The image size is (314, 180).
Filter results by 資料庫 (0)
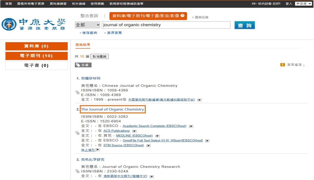pyautogui.click(x=36, y=46)
